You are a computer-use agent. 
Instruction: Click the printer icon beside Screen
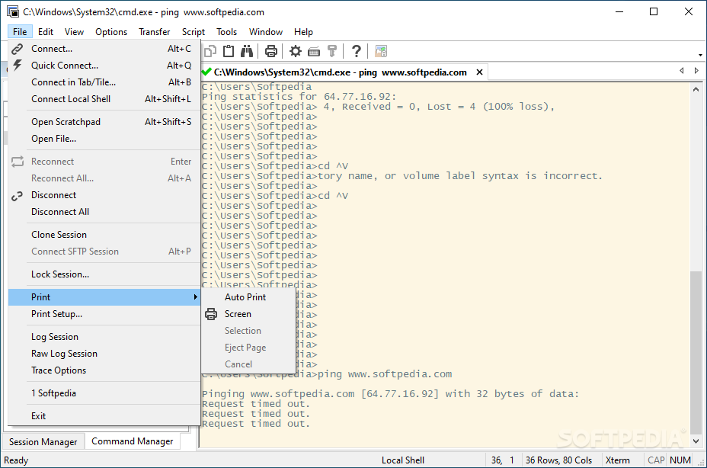pos(211,314)
